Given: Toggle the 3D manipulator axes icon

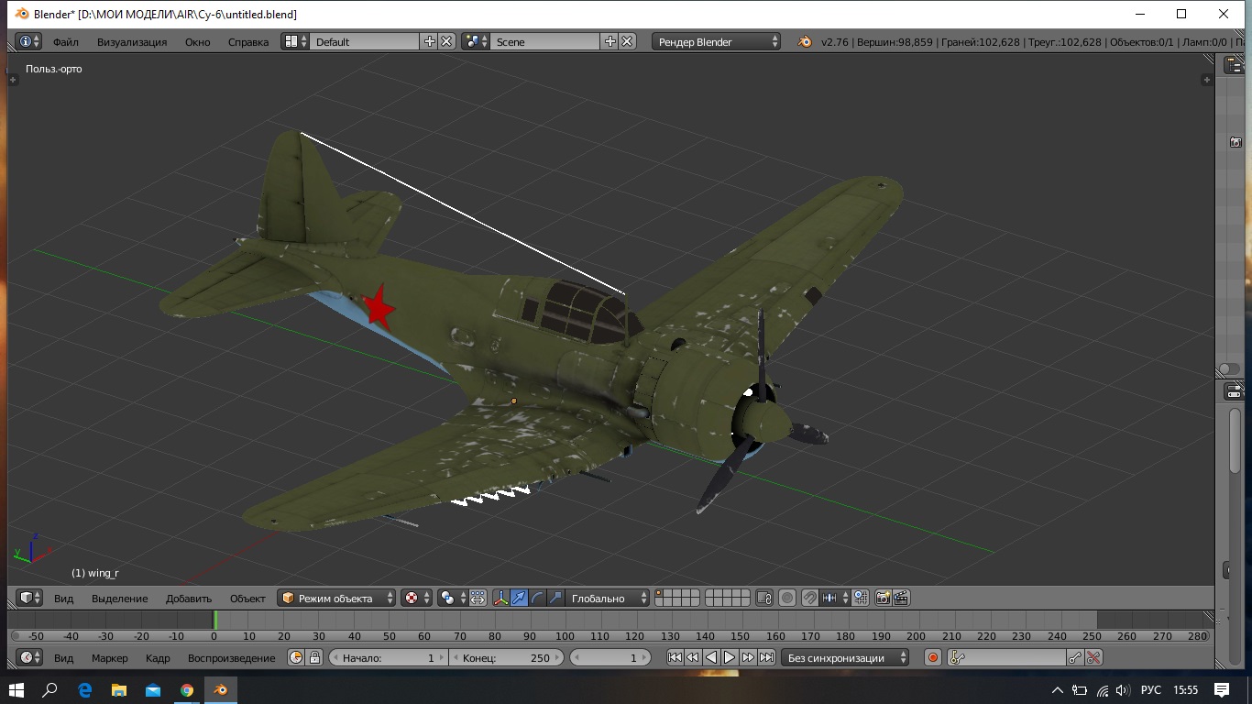Looking at the screenshot, I should point(501,598).
